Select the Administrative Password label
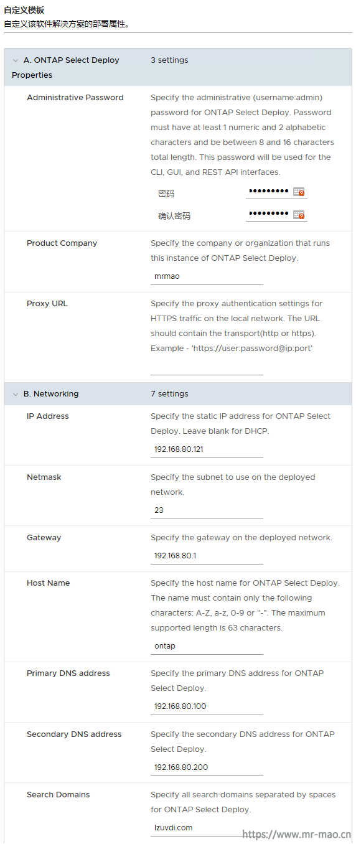The height and width of the screenshot is (844, 356). (75, 98)
